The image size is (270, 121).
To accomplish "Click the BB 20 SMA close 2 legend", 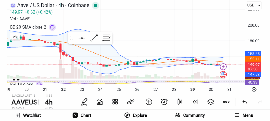I will (28, 27).
